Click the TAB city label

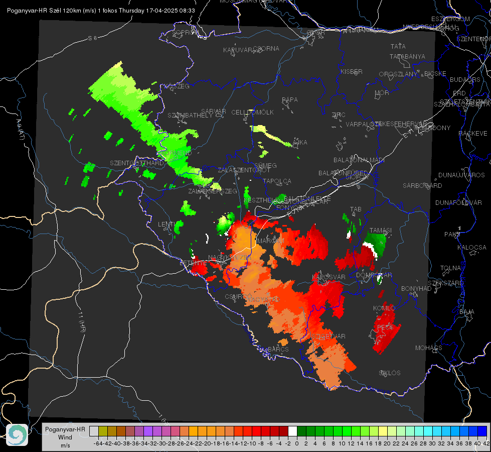[356, 209]
